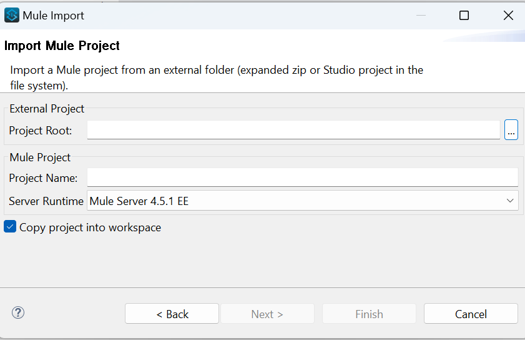Cancel the Mule project import
This screenshot has width=525, height=340.
pos(471,314)
